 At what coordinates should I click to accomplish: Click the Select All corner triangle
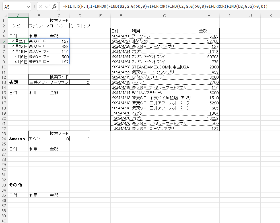point(4,16)
